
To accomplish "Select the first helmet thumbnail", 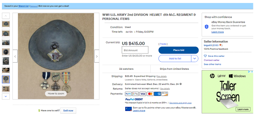I will click(x=6, y=24).
